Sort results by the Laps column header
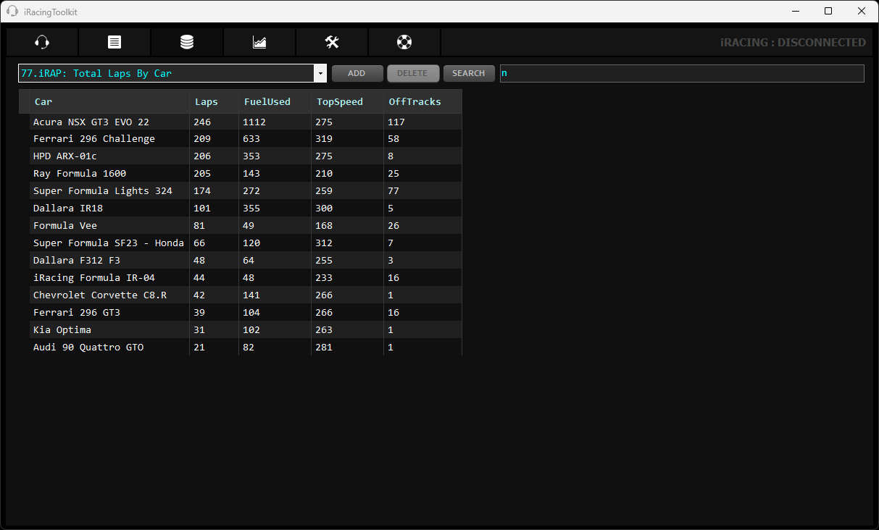 point(206,101)
